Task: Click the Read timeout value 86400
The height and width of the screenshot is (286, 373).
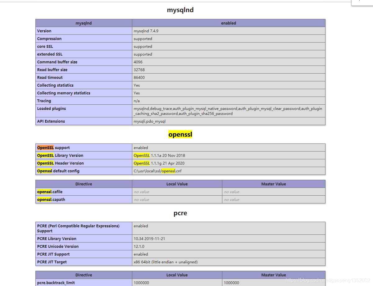Action: (x=139, y=77)
